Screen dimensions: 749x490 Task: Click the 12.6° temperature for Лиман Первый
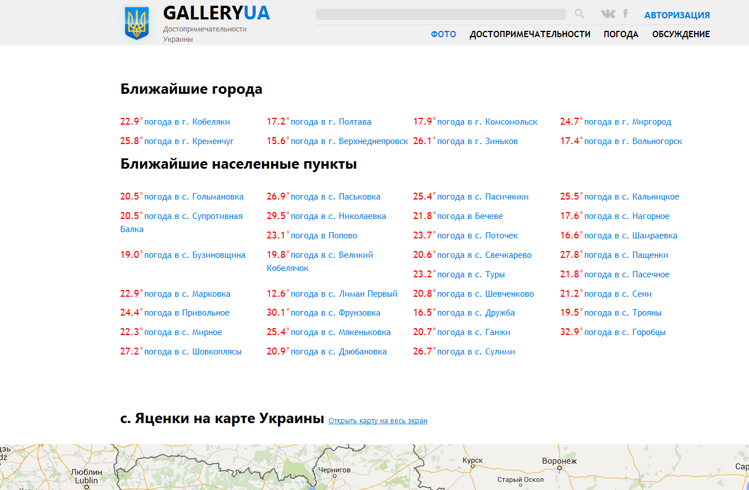tap(278, 293)
